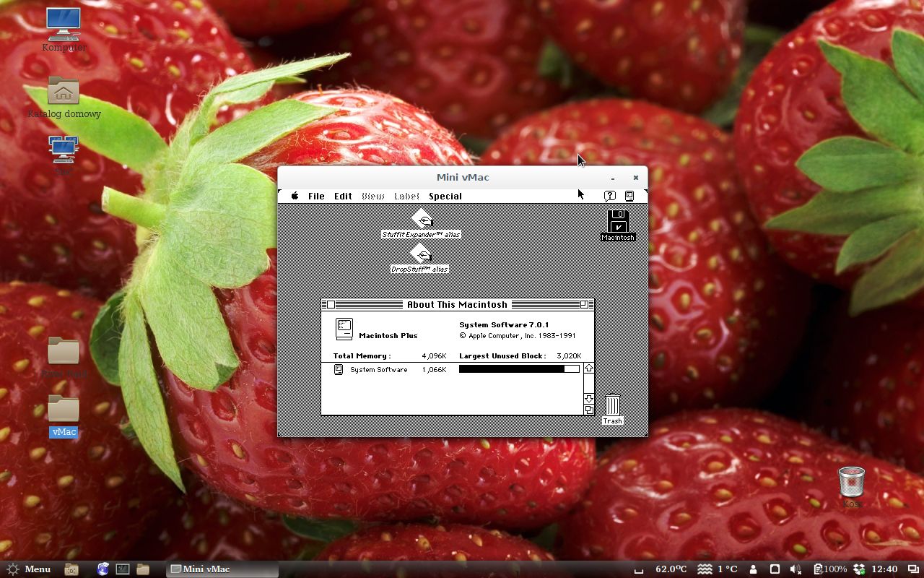Image resolution: width=924 pixels, height=578 pixels.
Task: Minimize the Mini vMac window
Action: click(613, 178)
